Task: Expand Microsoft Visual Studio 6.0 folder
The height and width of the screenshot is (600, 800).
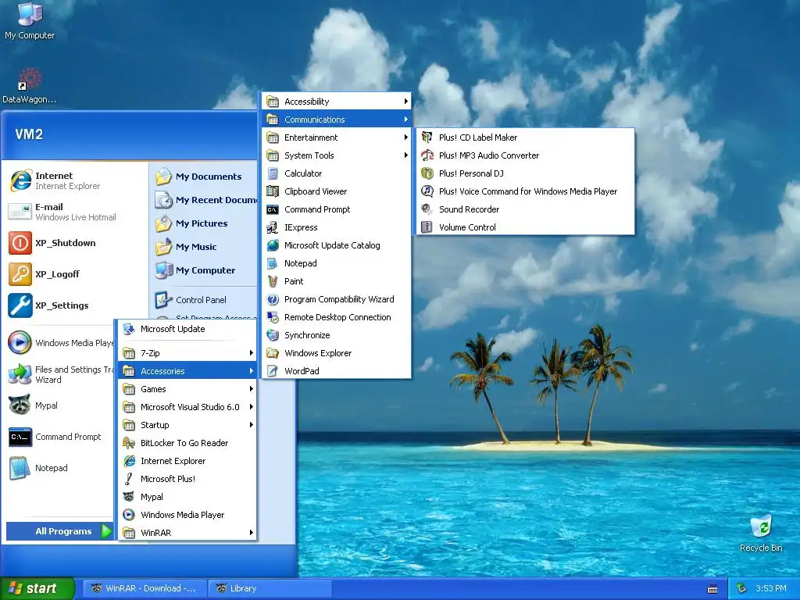Action: pyautogui.click(x=187, y=406)
